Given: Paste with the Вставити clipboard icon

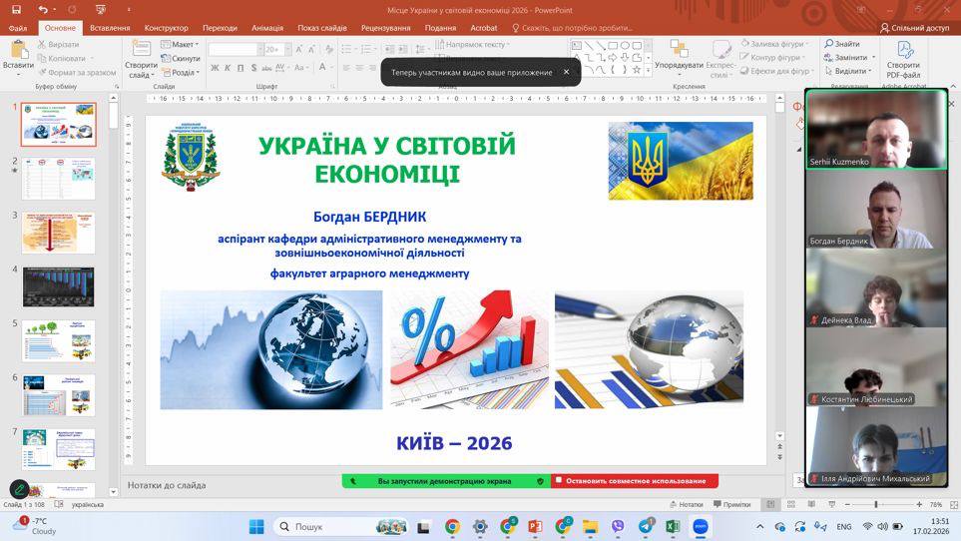Looking at the screenshot, I should pyautogui.click(x=18, y=50).
